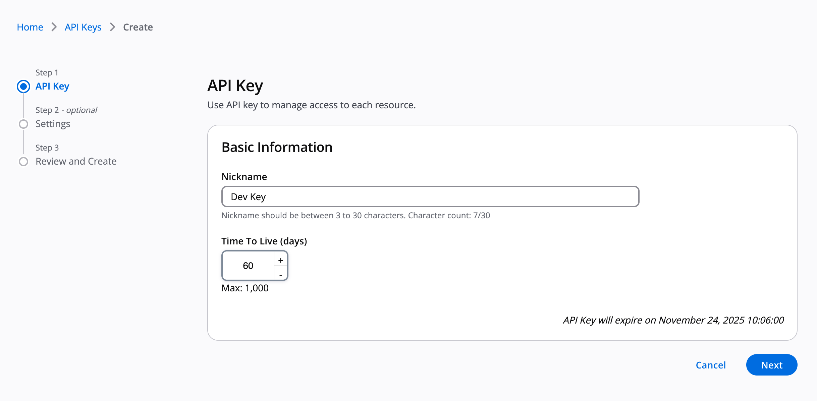Click Cancel to discard the API key
Image resolution: width=817 pixels, height=401 pixels.
click(x=711, y=365)
